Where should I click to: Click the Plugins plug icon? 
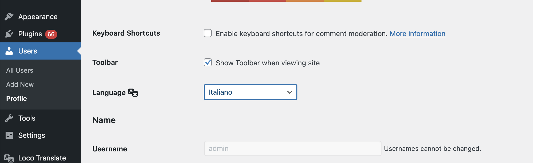point(9,34)
